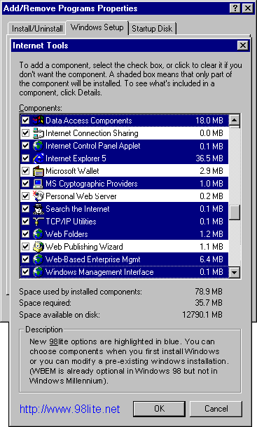Toggle the Microsoft Wallet checkbox

(x=26, y=171)
